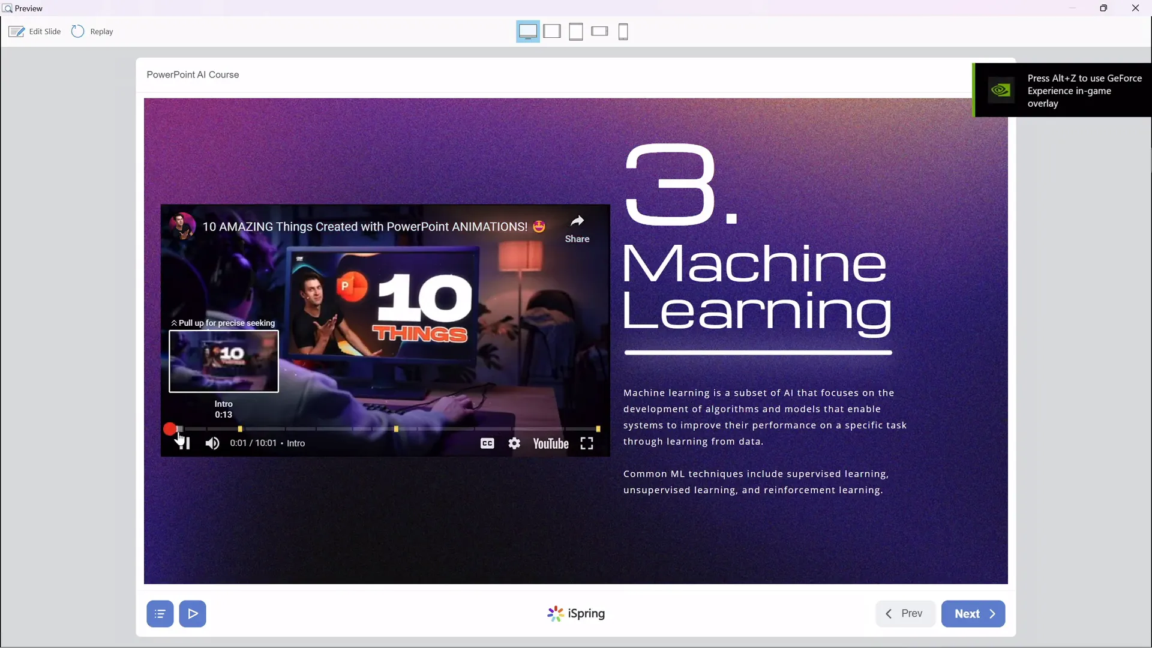Toggle closed captions CC on video
Screen dimensions: 1152x648
click(487, 443)
